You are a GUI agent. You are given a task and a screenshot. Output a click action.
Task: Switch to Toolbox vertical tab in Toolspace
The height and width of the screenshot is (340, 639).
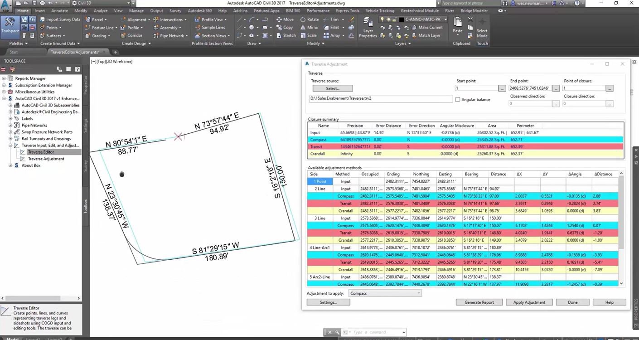[85, 206]
